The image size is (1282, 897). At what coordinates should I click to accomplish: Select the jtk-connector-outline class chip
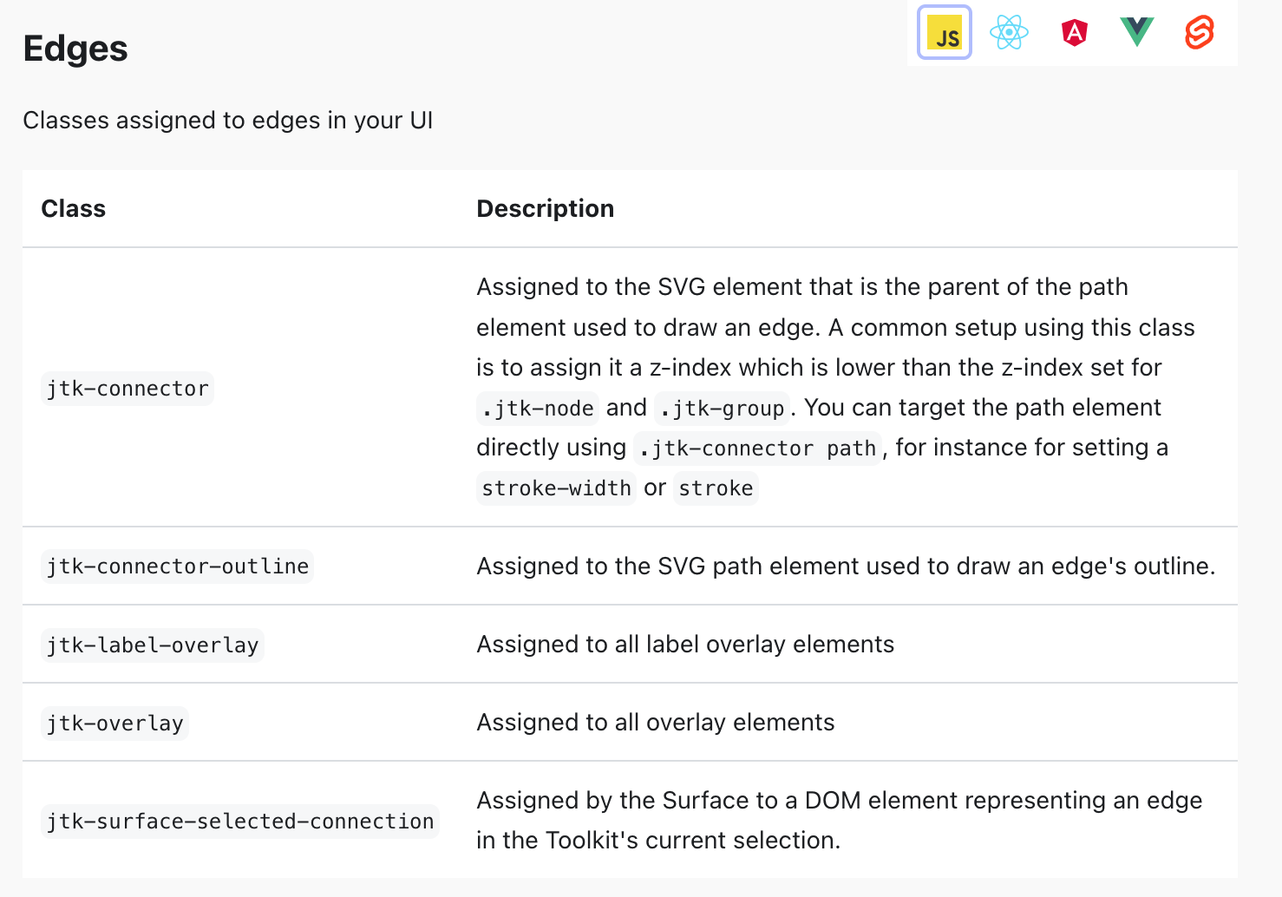pos(177,566)
